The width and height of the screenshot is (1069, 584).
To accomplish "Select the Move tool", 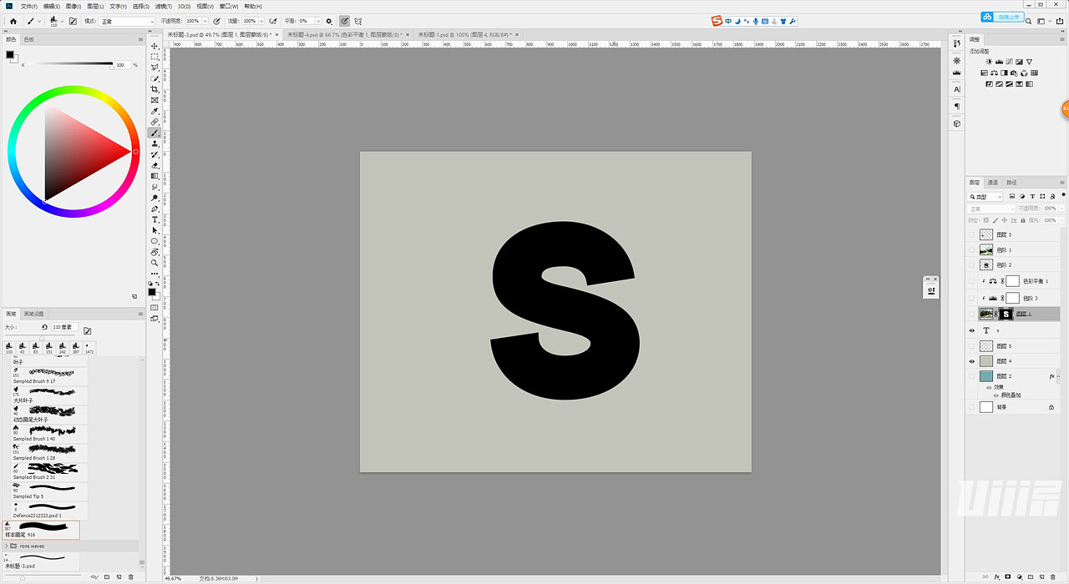I will (155, 46).
